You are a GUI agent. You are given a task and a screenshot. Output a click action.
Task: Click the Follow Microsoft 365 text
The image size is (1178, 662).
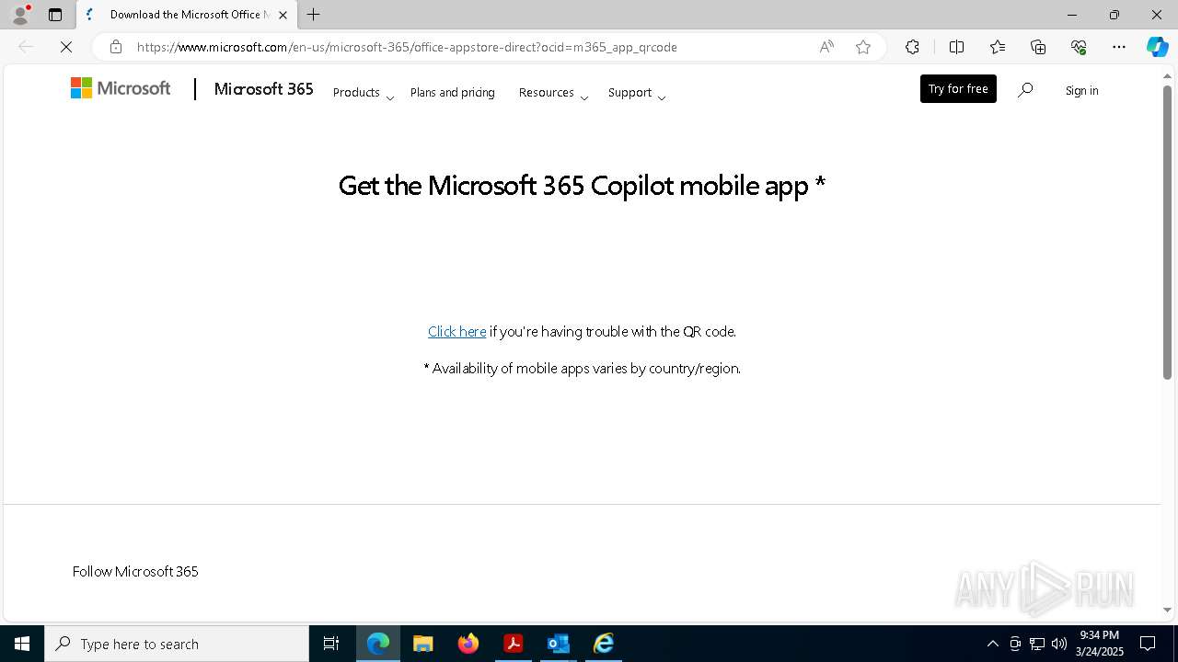point(135,571)
